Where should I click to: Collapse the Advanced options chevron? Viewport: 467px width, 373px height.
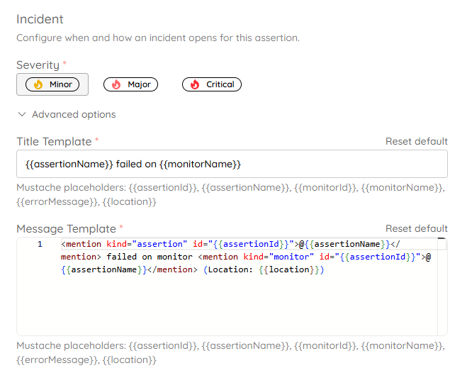coord(22,114)
